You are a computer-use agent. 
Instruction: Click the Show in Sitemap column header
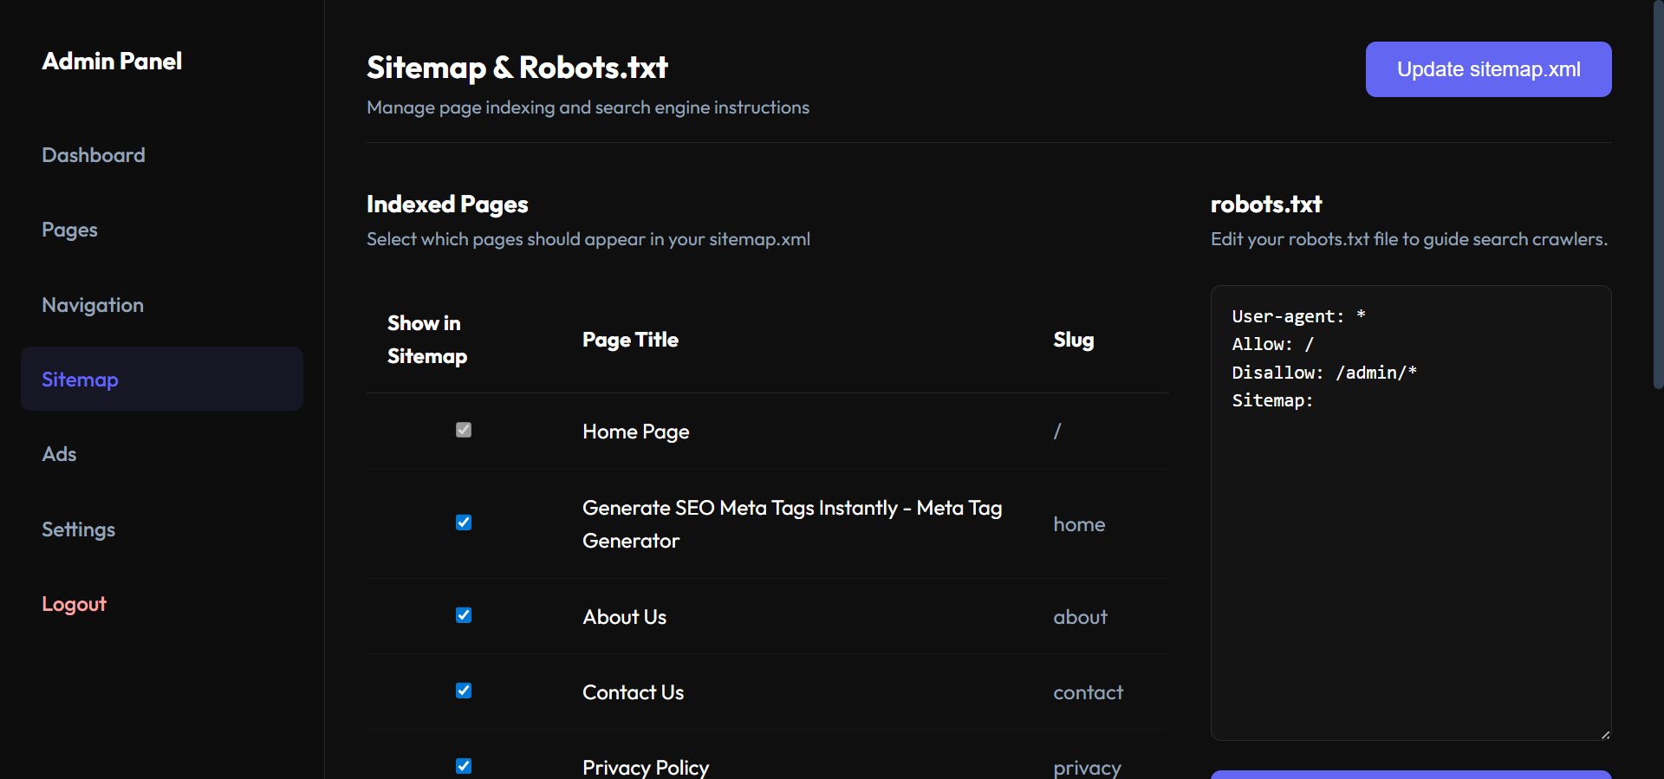coord(426,340)
